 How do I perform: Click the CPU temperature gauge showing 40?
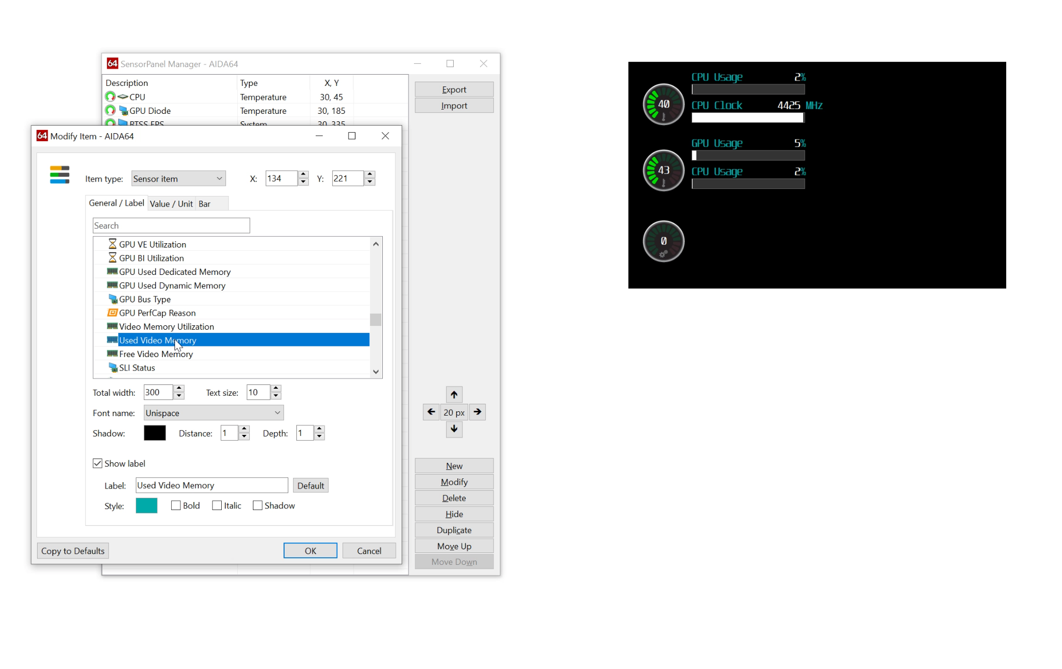pos(664,104)
